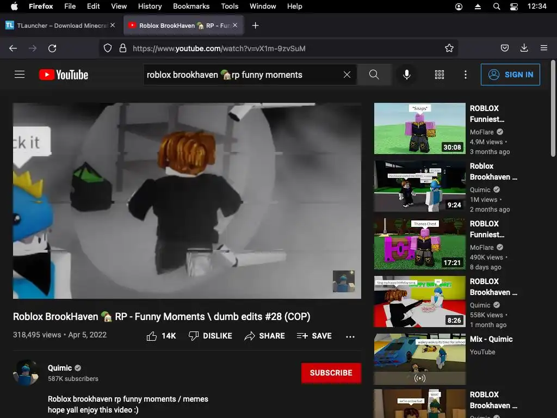Bookmark this page with the star
This screenshot has height=418, width=557.
tap(449, 48)
